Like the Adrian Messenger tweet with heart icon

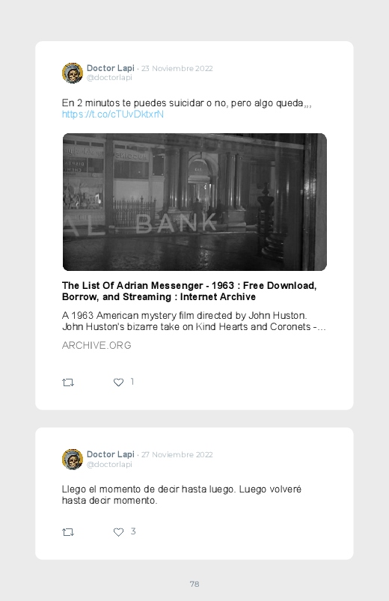pos(118,382)
